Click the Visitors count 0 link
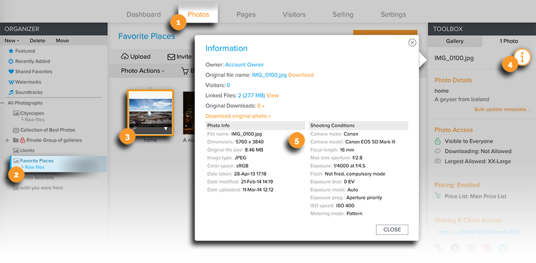 point(228,85)
